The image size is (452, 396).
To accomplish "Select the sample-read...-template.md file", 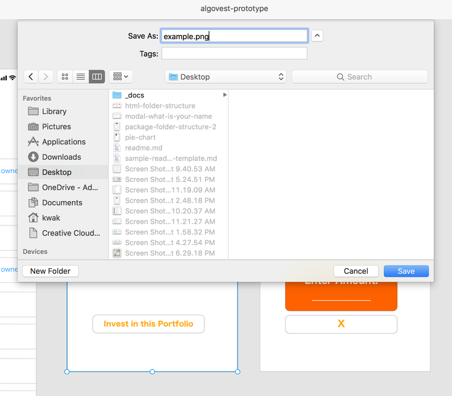I will point(168,159).
